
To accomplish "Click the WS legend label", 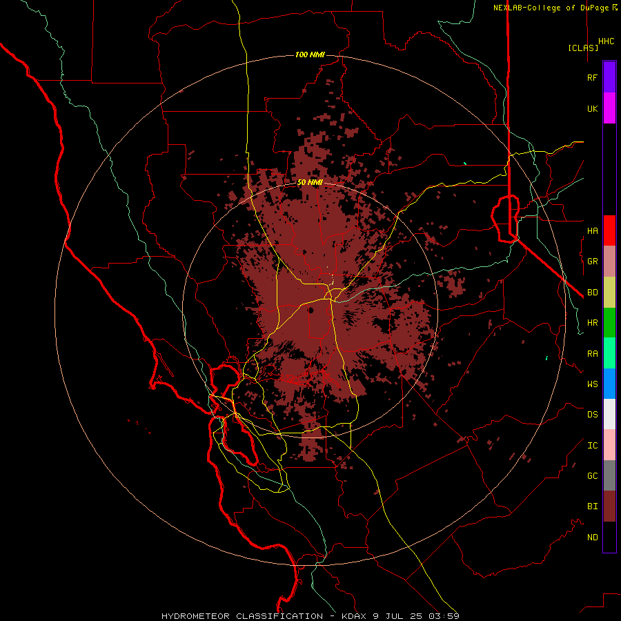I will pos(592,384).
